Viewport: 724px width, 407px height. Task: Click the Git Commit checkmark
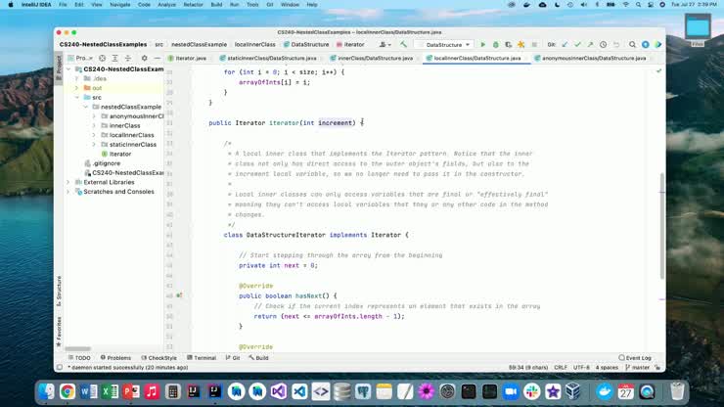(577, 45)
